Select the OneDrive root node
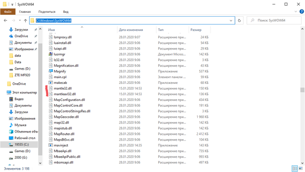The width and height of the screenshot is (305, 172). click(x=19, y=84)
